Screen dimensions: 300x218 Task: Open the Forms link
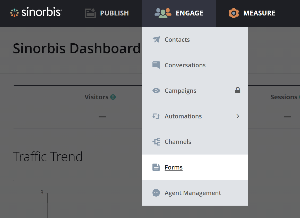click(174, 167)
